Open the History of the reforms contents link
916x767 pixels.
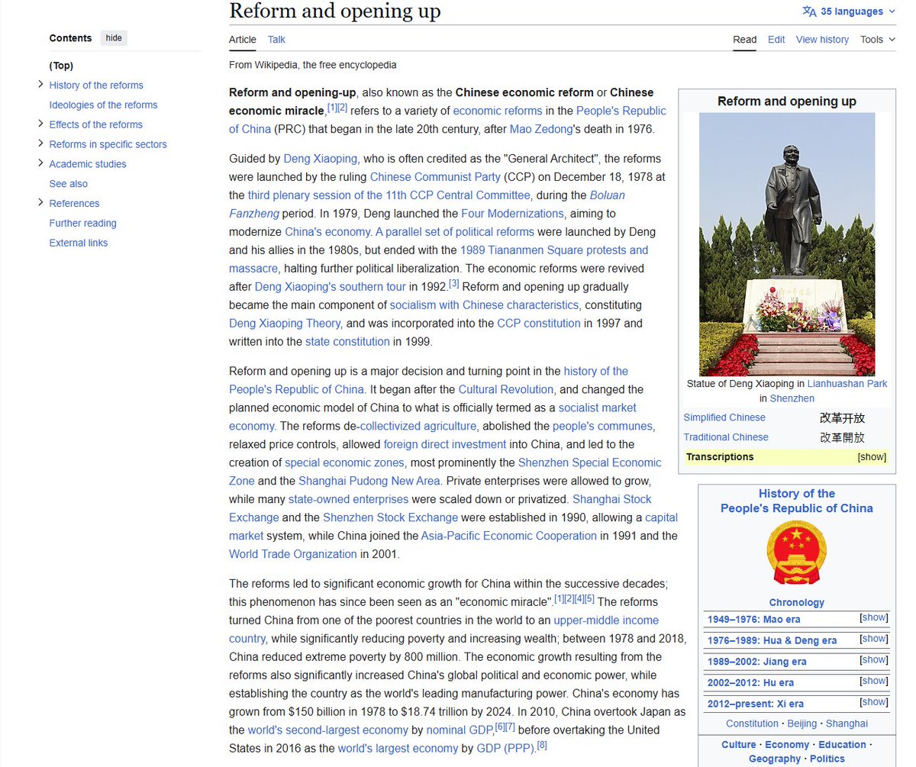96,85
